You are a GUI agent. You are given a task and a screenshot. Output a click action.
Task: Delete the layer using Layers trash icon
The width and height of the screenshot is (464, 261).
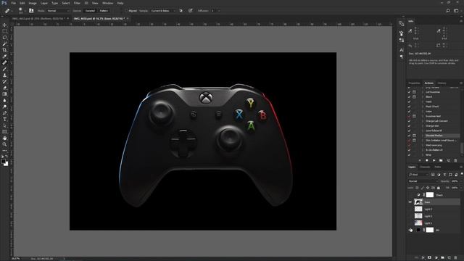click(x=455, y=258)
